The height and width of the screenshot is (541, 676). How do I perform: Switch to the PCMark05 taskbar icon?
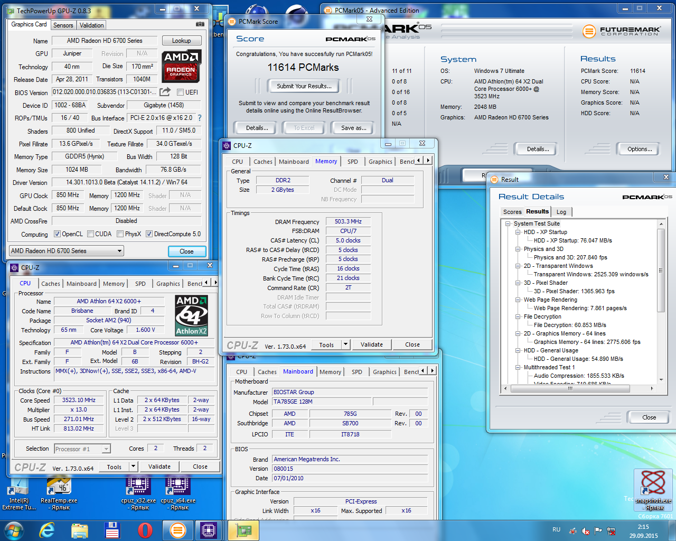178,530
